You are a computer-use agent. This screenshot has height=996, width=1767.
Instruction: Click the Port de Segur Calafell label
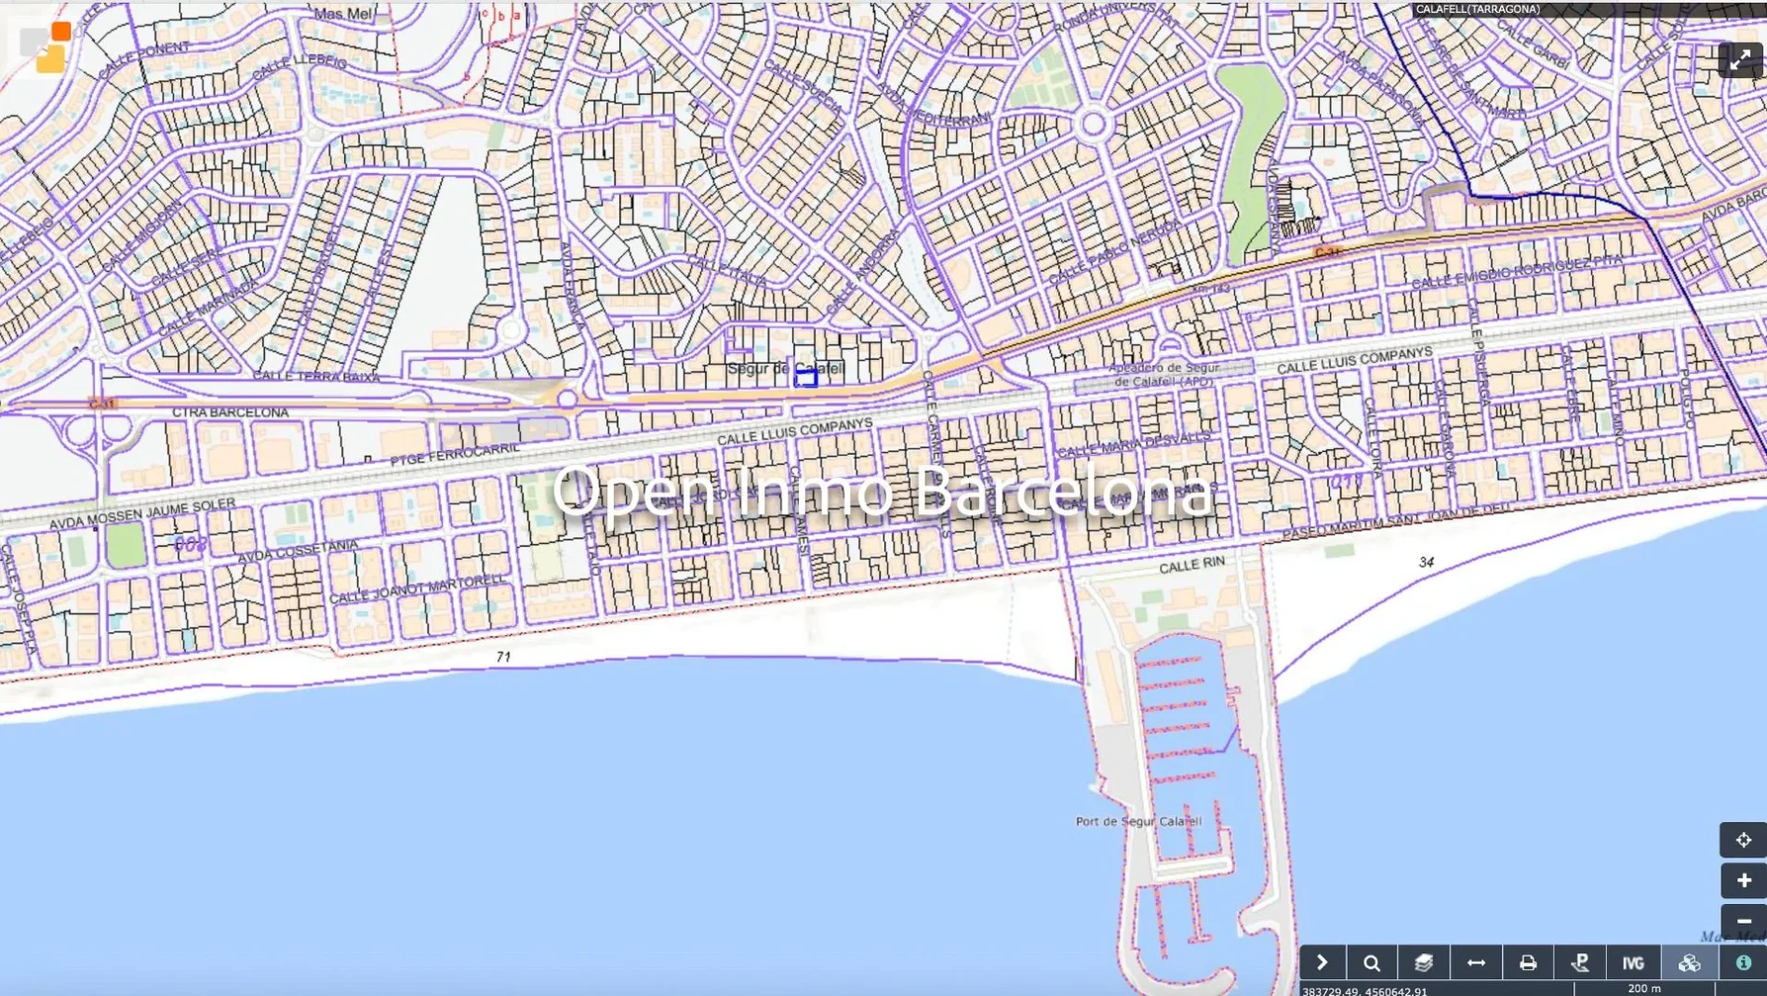(1138, 821)
